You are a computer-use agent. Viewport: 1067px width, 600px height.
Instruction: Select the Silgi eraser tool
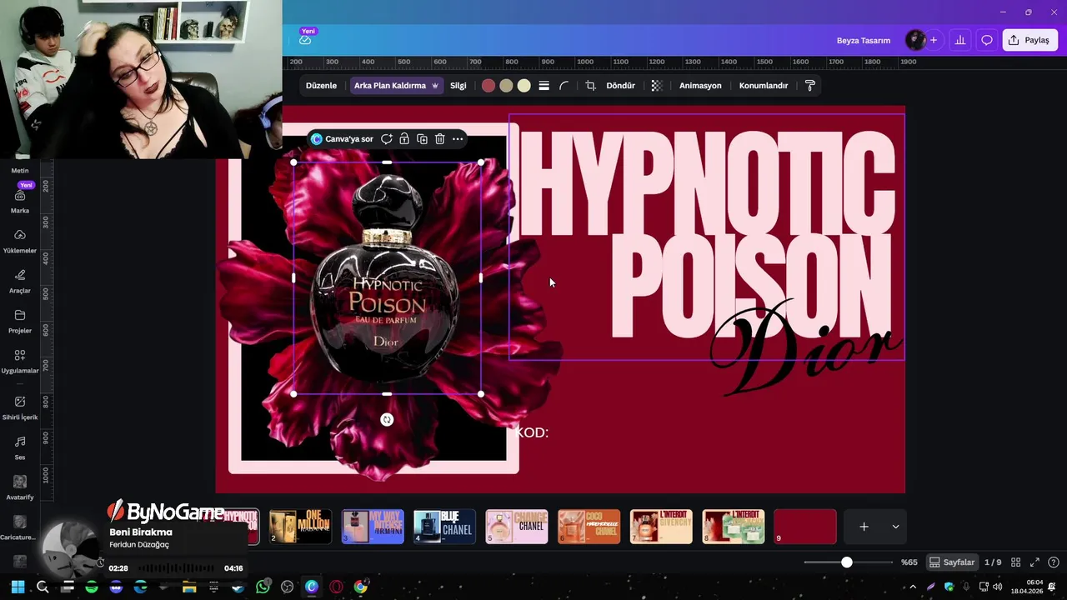458,86
